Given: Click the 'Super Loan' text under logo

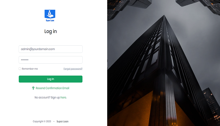Looking at the screenshot, I should pos(50,20).
